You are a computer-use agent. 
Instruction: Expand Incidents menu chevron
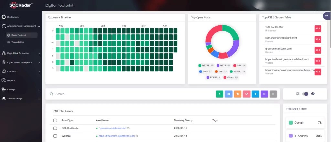pos(39,72)
